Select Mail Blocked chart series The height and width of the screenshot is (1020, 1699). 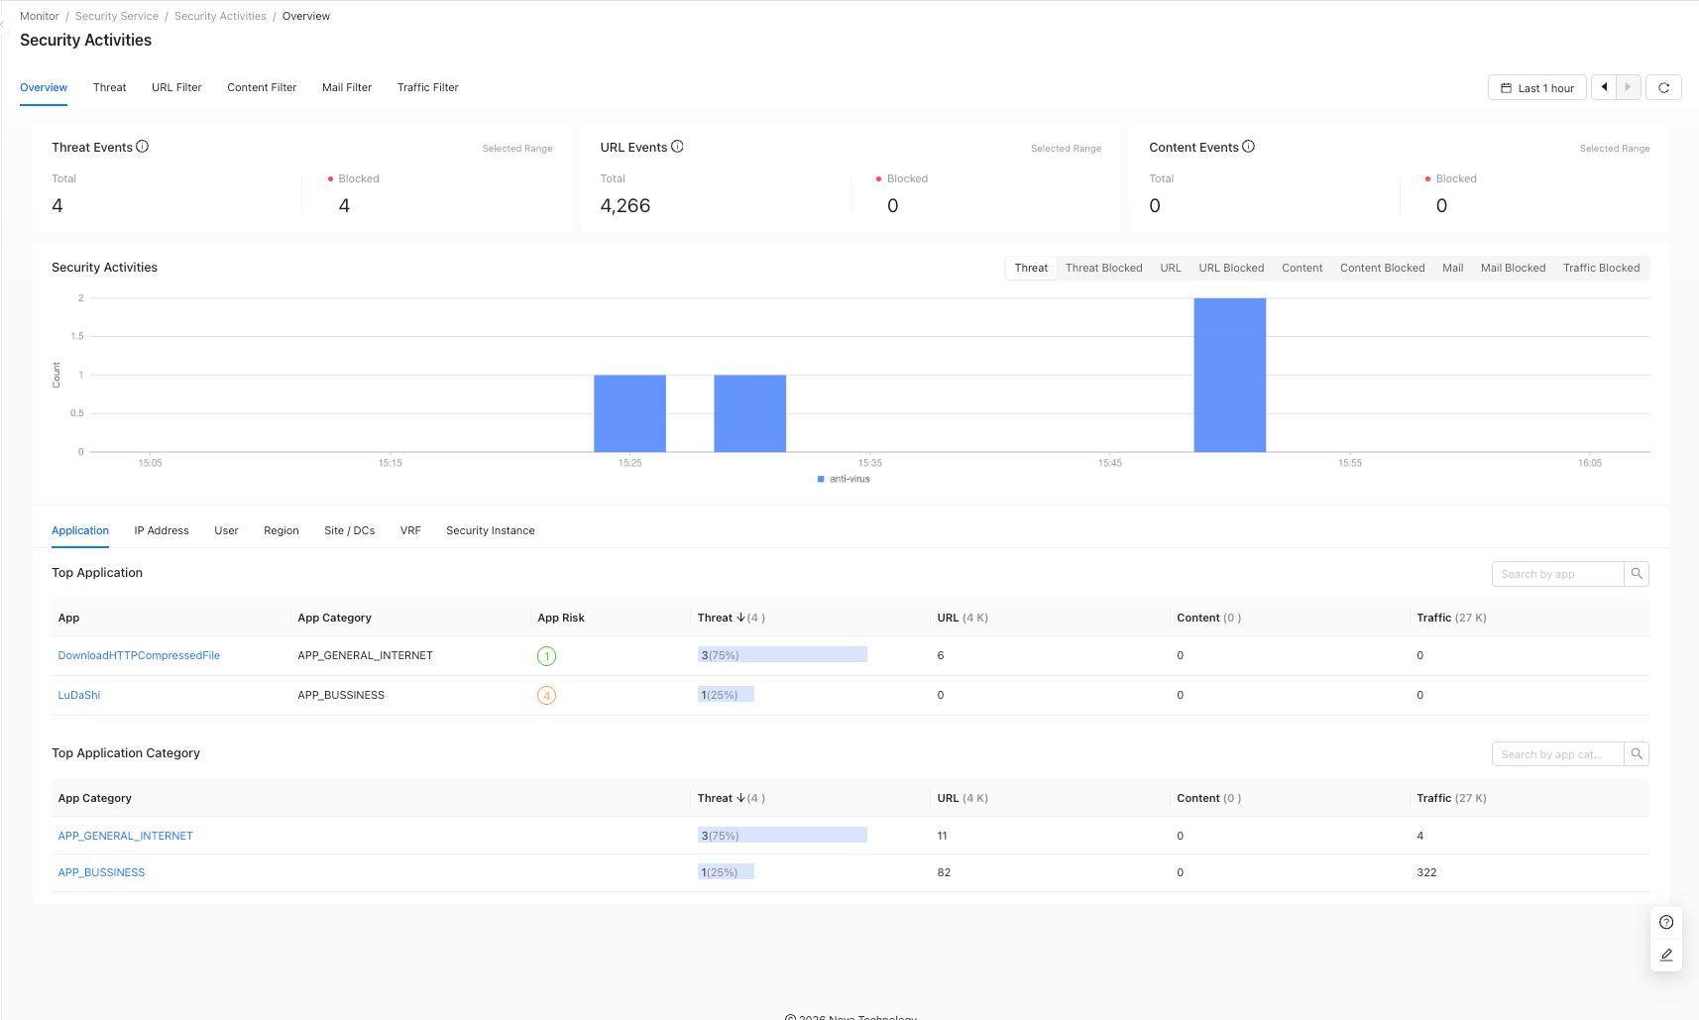coord(1513,268)
